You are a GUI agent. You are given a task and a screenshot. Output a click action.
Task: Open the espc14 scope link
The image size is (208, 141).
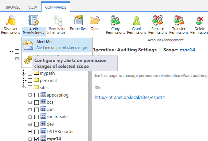[x=187, y=50]
